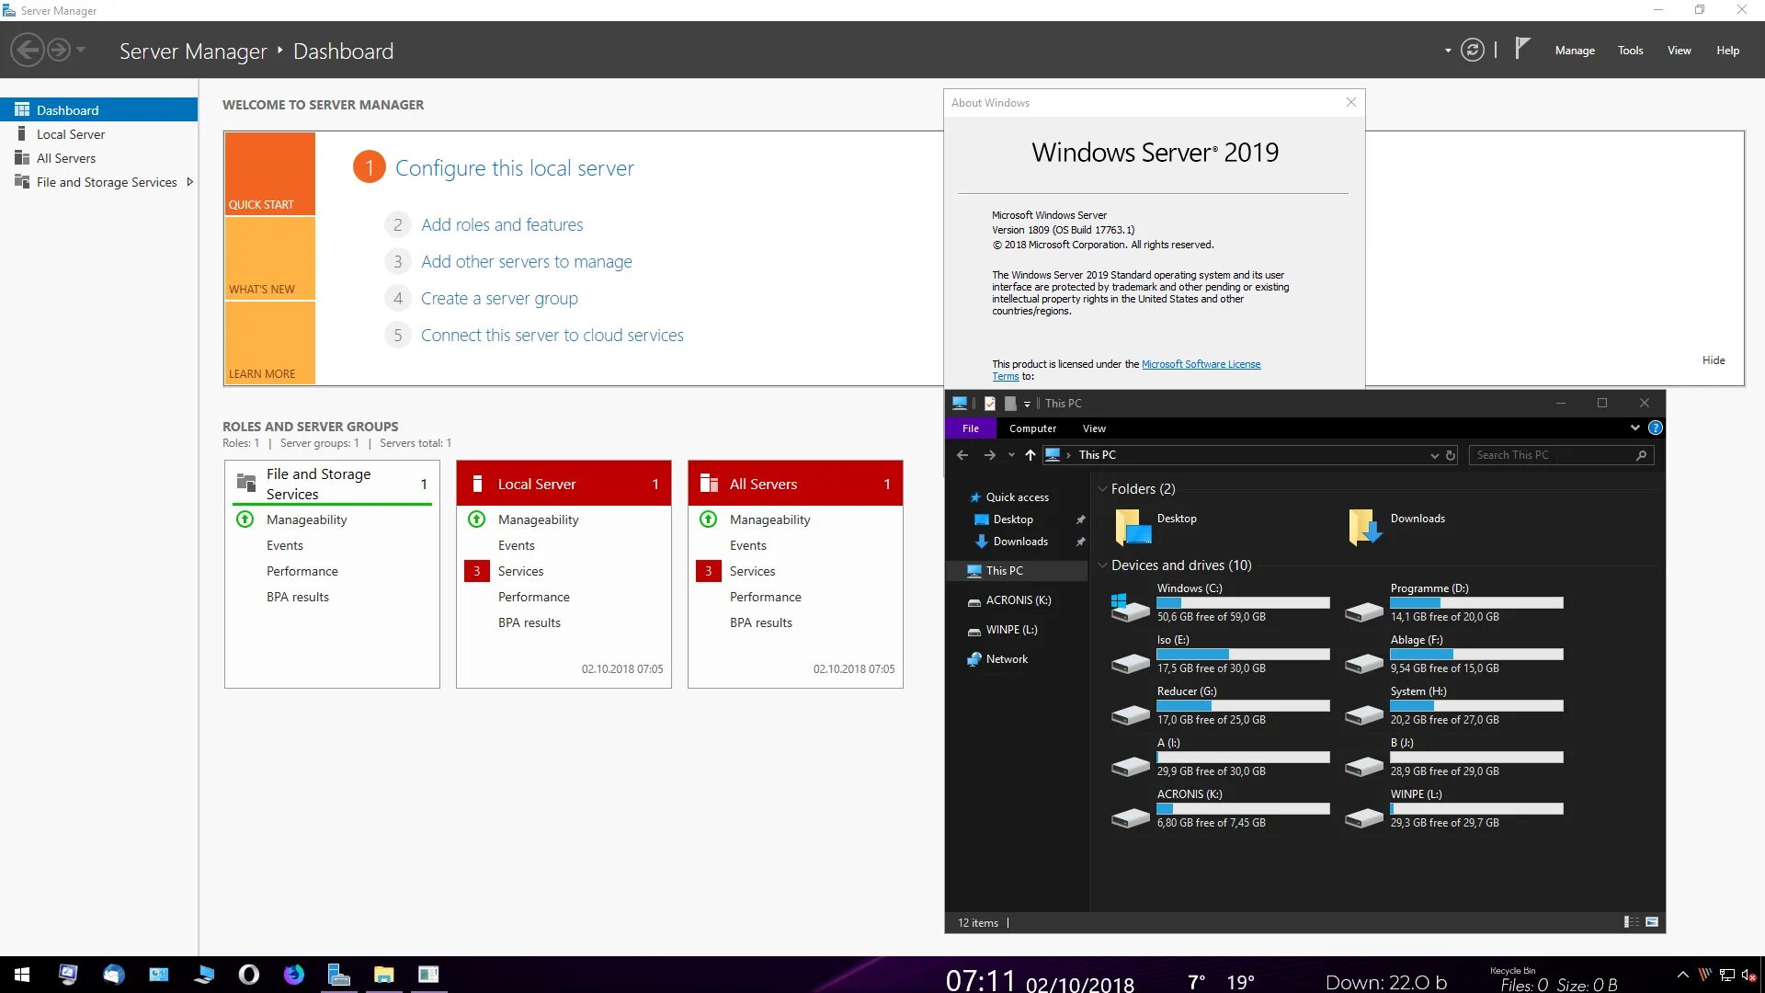This screenshot has width=1765, height=993.
Task: Click the QUICK START tile
Action: (269, 174)
